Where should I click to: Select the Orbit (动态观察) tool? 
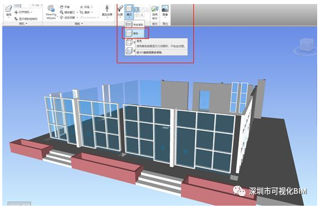[68, 18]
